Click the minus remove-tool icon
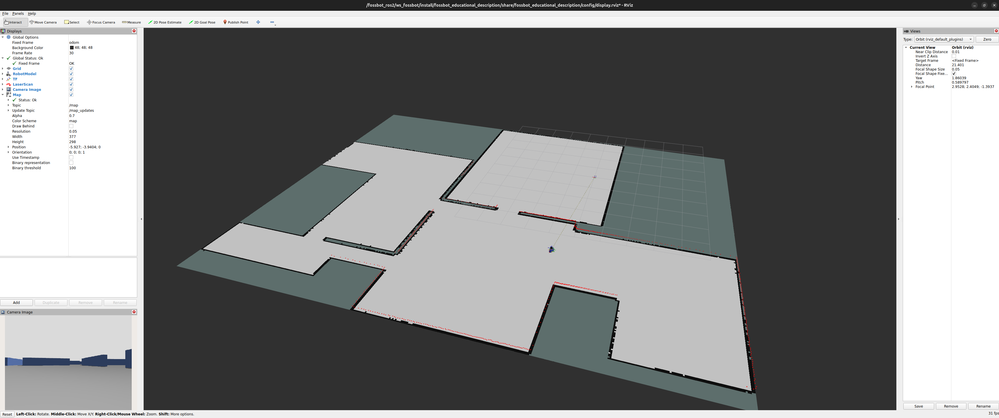 (x=272, y=22)
